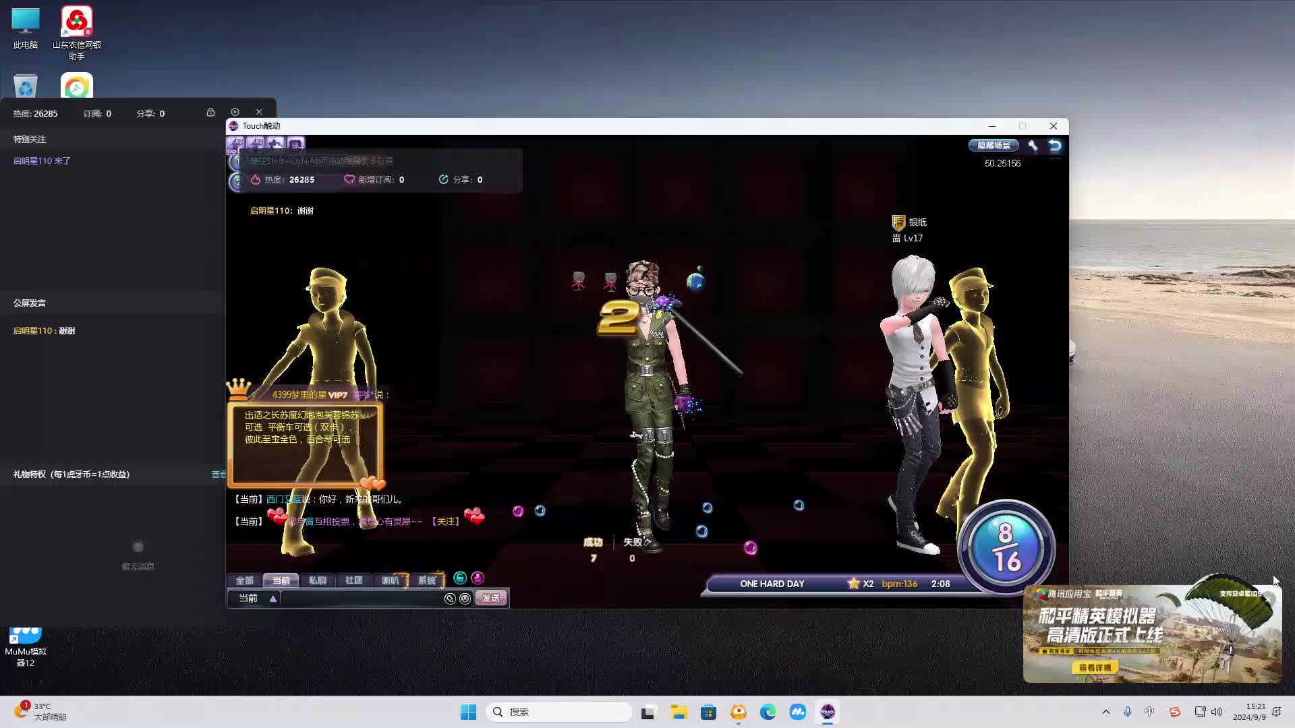Open settings gear in stream overlay panel
This screenshot has width=1295, height=728.
click(235, 112)
